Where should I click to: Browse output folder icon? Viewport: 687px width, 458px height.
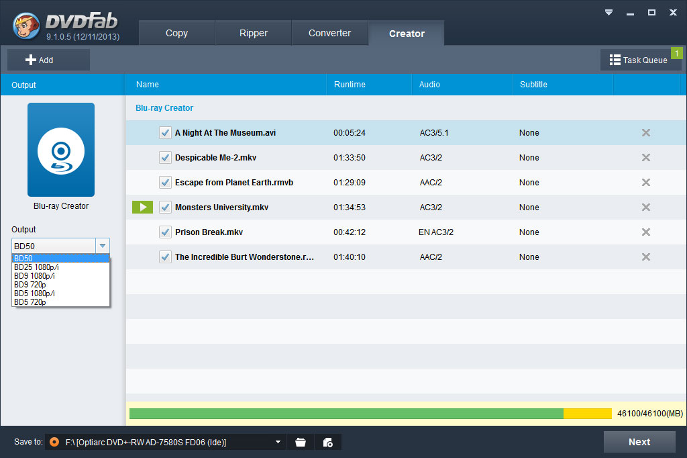(x=301, y=442)
